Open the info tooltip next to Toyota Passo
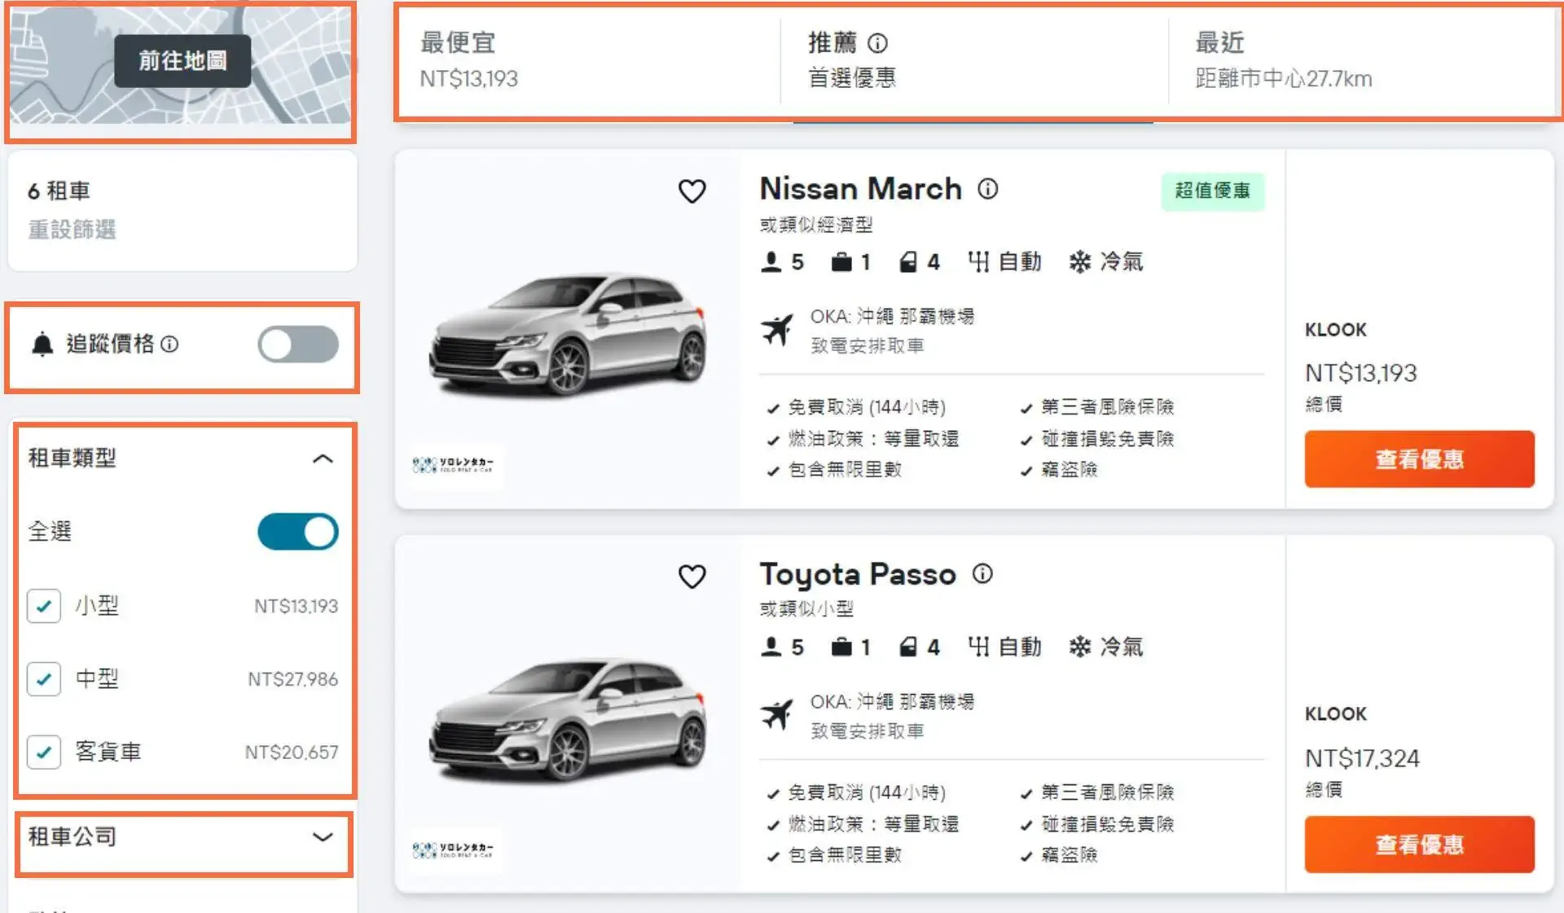The height and width of the screenshot is (913, 1564). click(982, 574)
